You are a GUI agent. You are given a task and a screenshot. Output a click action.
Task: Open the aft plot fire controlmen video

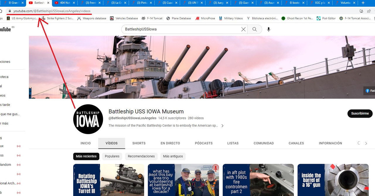click(258, 180)
